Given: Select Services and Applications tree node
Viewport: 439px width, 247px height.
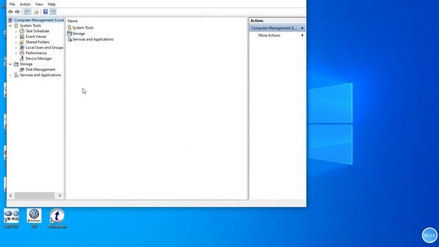Looking at the screenshot, I should (x=40, y=75).
